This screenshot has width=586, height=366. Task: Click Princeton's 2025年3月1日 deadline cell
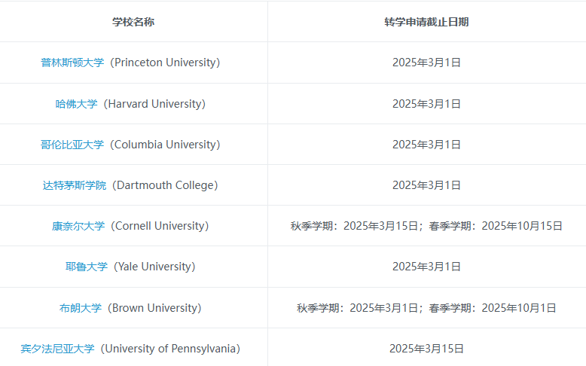coord(426,63)
